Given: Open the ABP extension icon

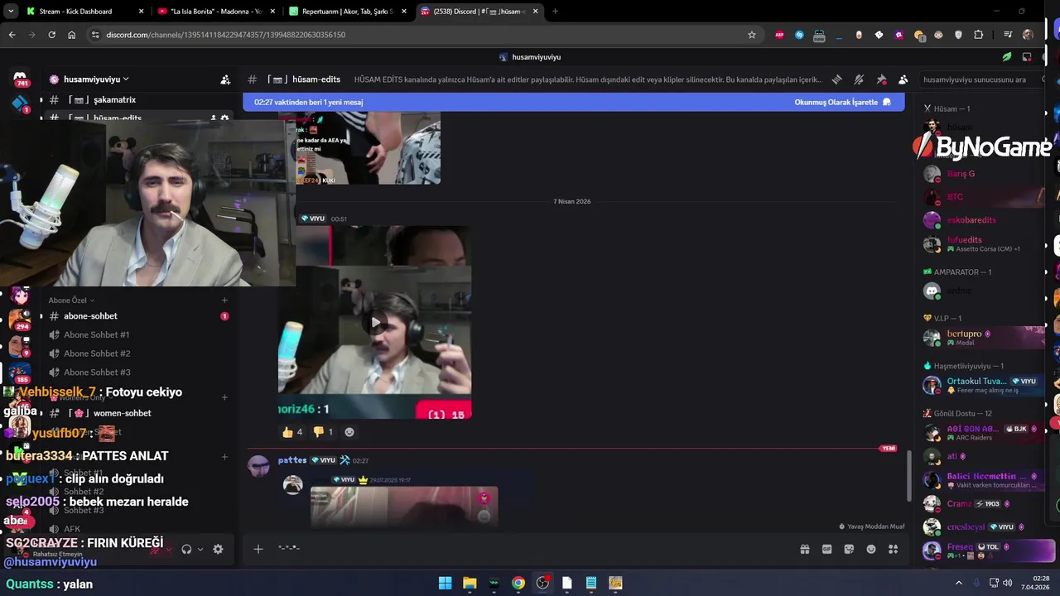Looking at the screenshot, I should 779,35.
